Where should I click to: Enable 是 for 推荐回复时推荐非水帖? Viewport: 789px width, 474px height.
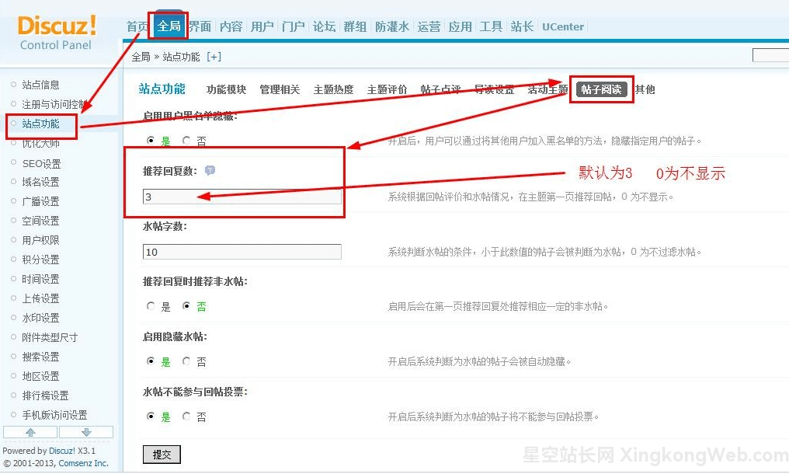point(151,305)
